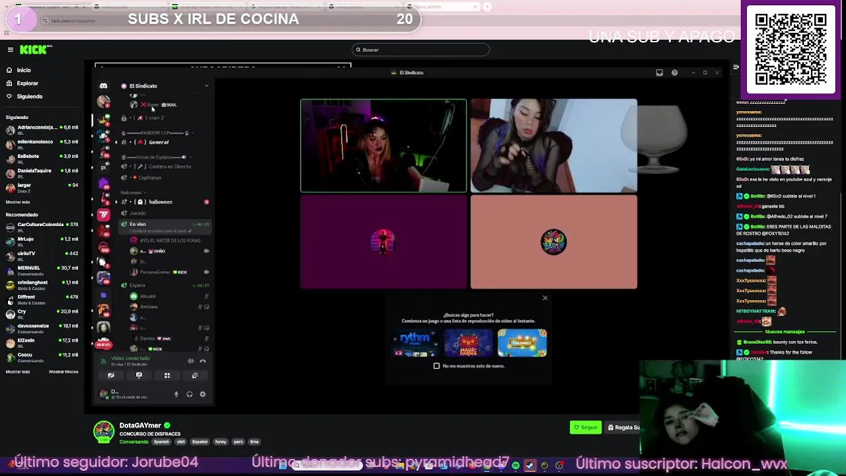Open Discord server with TF icon
The height and width of the screenshot is (476, 846).
[x=103, y=215]
